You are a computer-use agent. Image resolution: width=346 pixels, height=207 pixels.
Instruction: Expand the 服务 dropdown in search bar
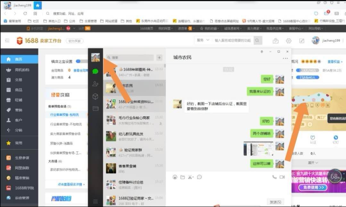(x=203, y=40)
